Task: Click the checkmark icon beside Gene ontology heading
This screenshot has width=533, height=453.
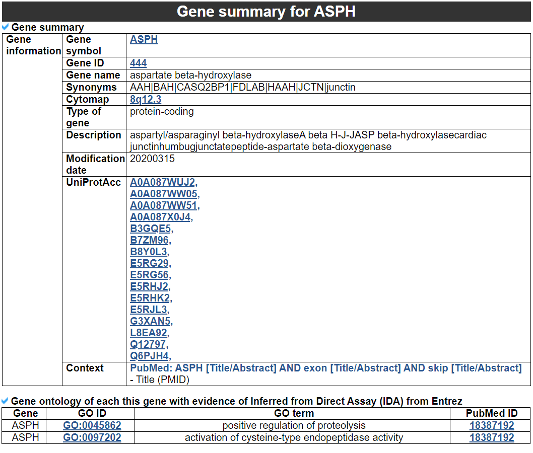Action: [6, 401]
